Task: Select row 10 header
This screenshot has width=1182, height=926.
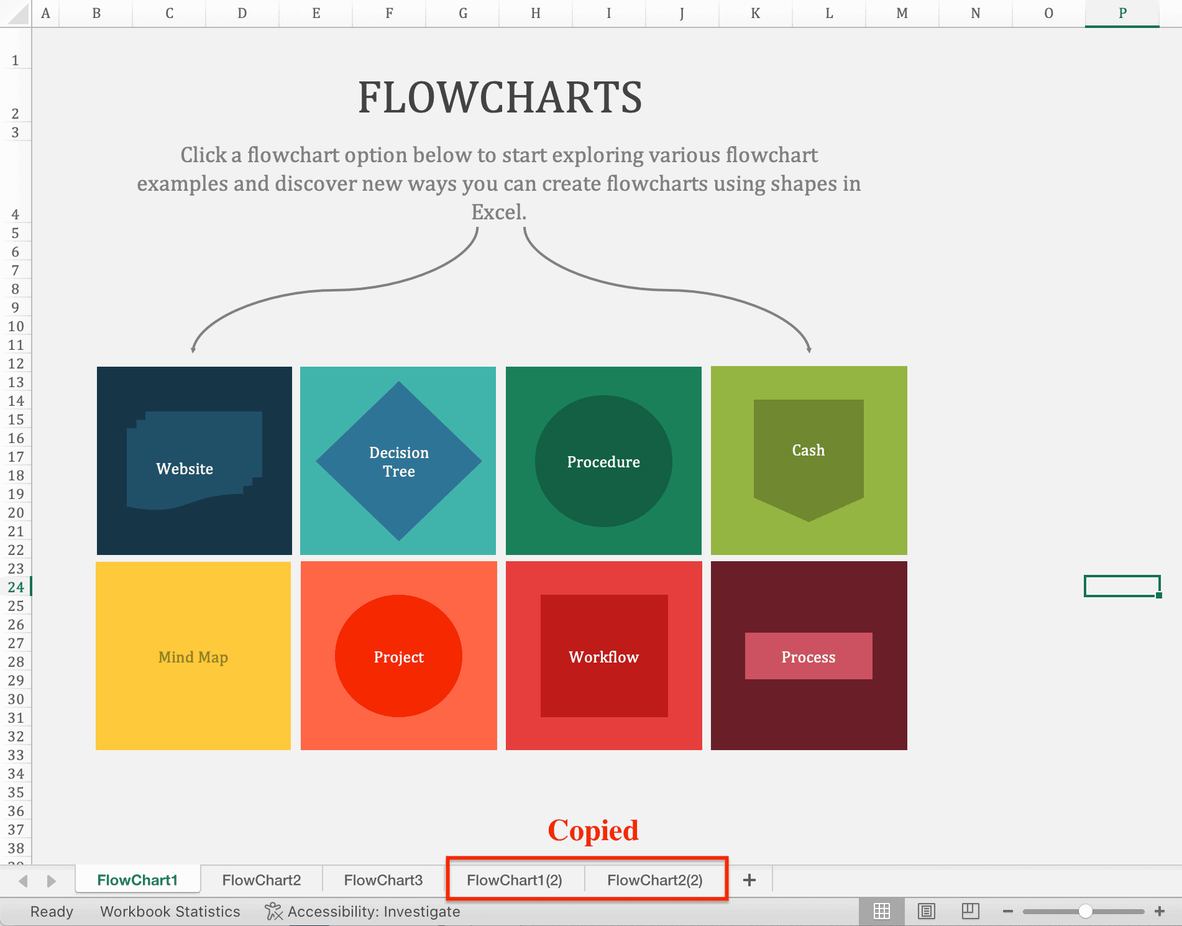Action: click(x=16, y=326)
